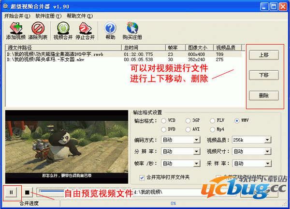This screenshot has height=209, width=290.
Task: Select the VCD output format
Action: tap(164, 121)
